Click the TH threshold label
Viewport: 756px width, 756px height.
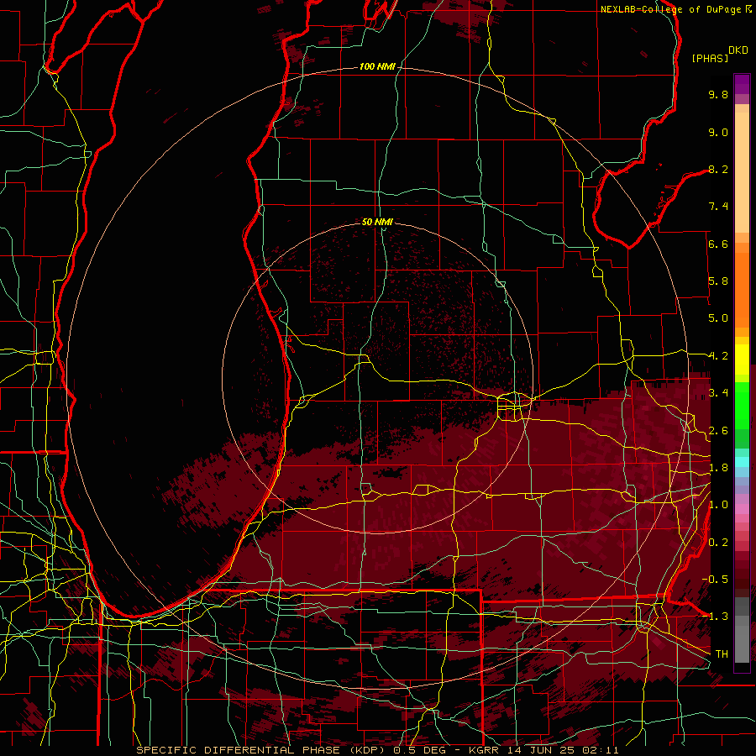pyautogui.click(x=722, y=654)
